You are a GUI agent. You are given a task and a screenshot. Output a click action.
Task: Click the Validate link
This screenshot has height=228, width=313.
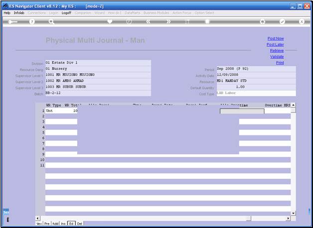coord(277,57)
